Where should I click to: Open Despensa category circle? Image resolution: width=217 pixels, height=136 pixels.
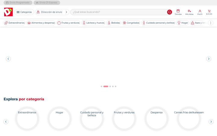click(x=156, y=119)
